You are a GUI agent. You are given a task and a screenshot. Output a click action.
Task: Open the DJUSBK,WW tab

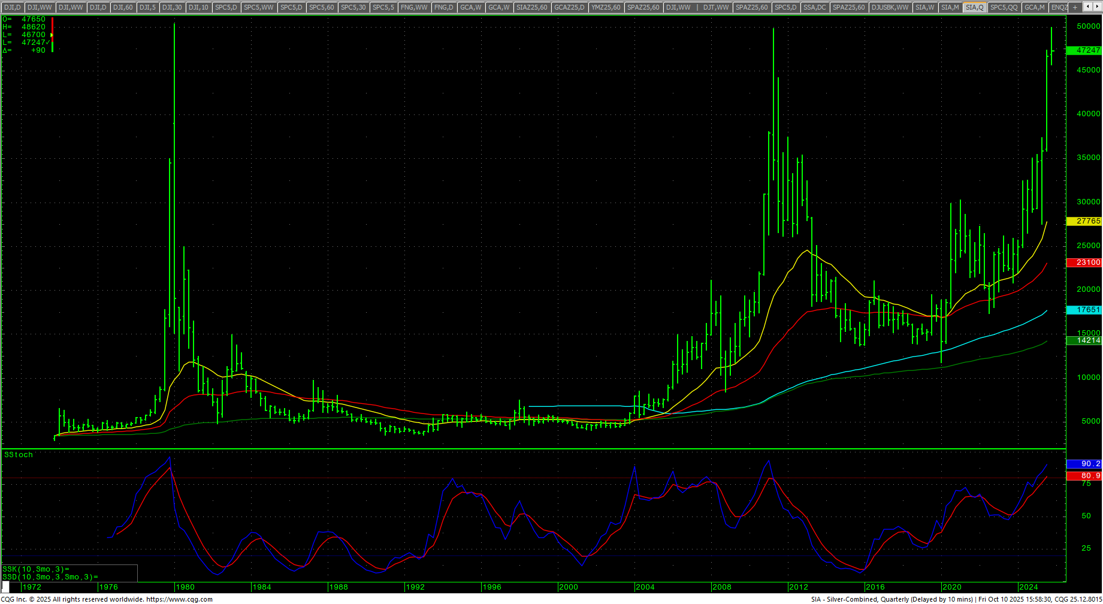click(890, 7)
